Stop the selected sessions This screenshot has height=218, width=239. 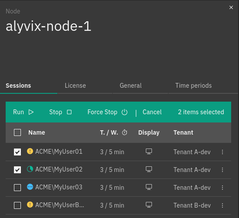pos(61,112)
